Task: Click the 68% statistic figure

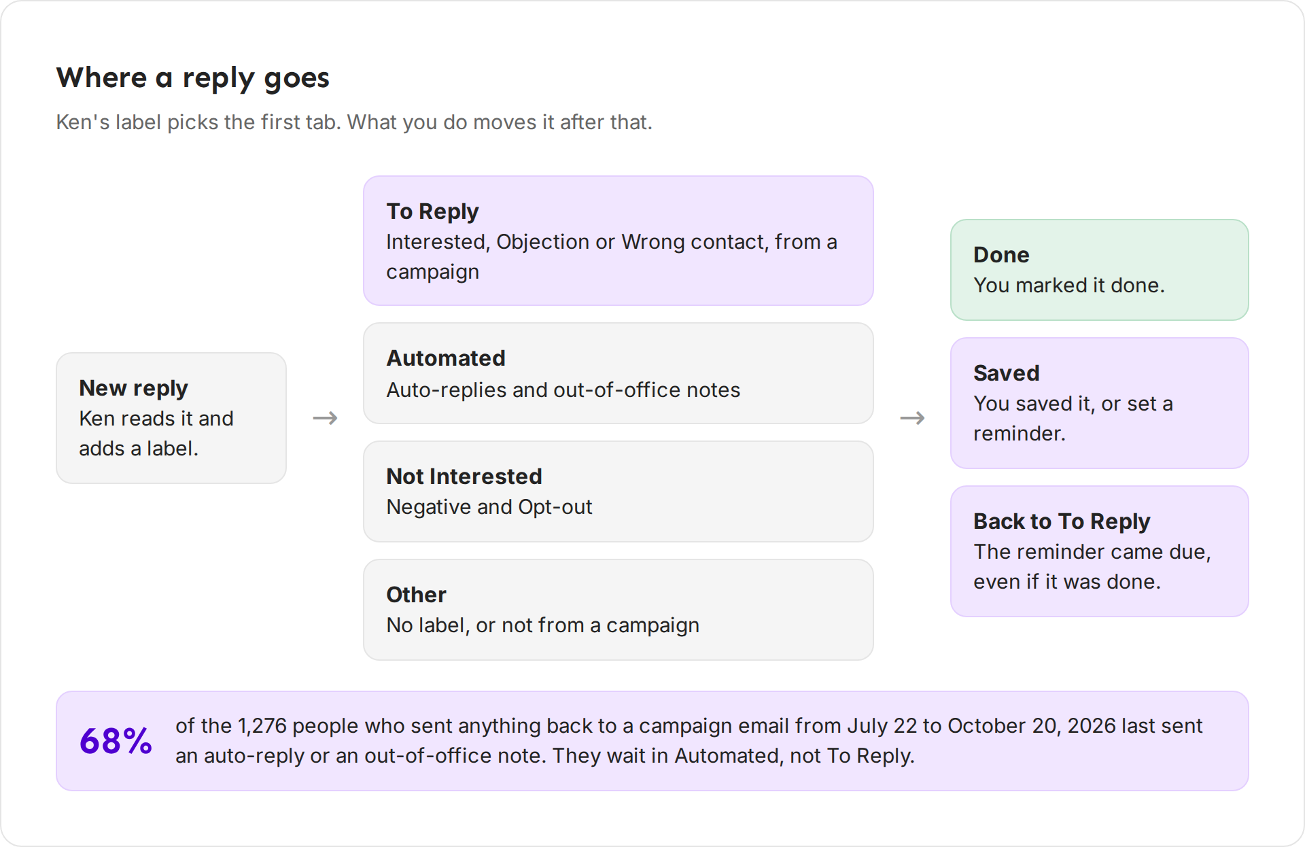Action: point(116,741)
